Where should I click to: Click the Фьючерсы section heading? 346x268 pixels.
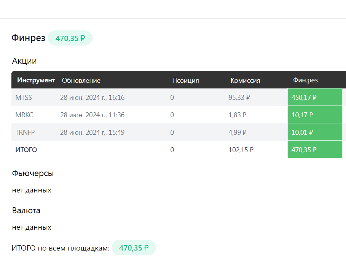tap(33, 173)
